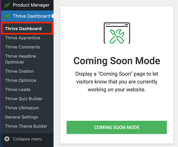Click the Coming Soon Mode heading
178x147 pixels.
point(117,61)
